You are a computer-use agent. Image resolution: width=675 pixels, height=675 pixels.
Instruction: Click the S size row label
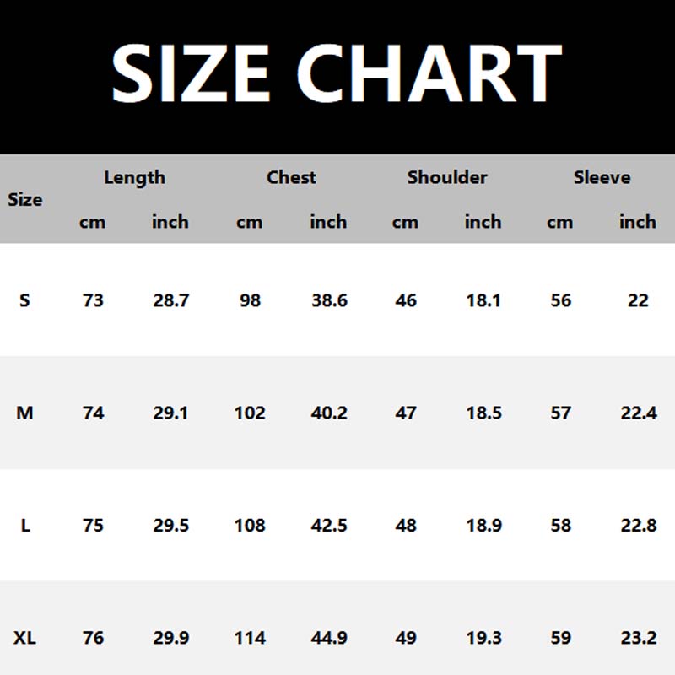[24, 300]
